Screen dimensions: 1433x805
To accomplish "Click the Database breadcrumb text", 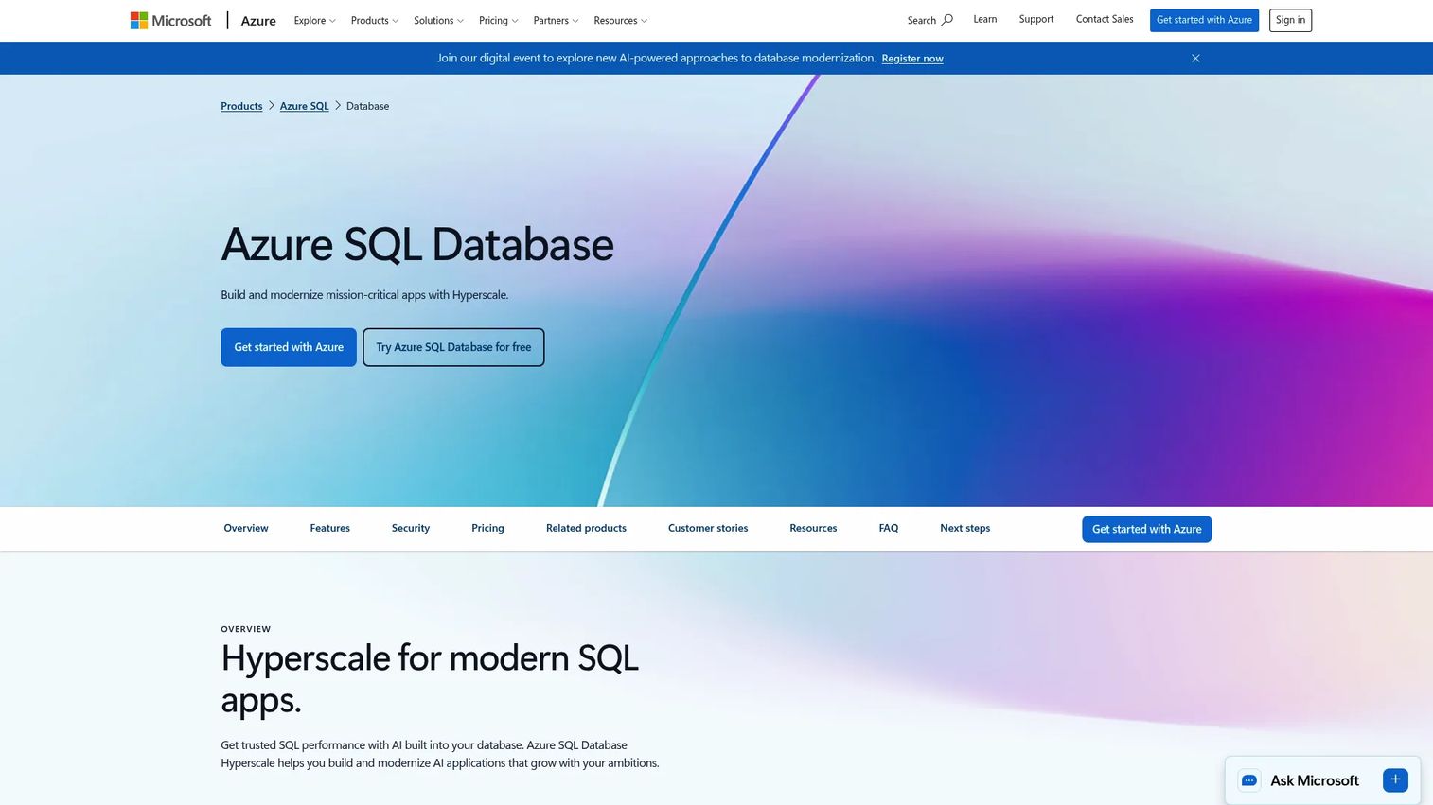I will pos(367,106).
